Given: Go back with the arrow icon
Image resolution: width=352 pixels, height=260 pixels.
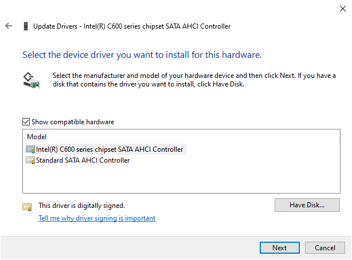Looking at the screenshot, I should [9, 26].
